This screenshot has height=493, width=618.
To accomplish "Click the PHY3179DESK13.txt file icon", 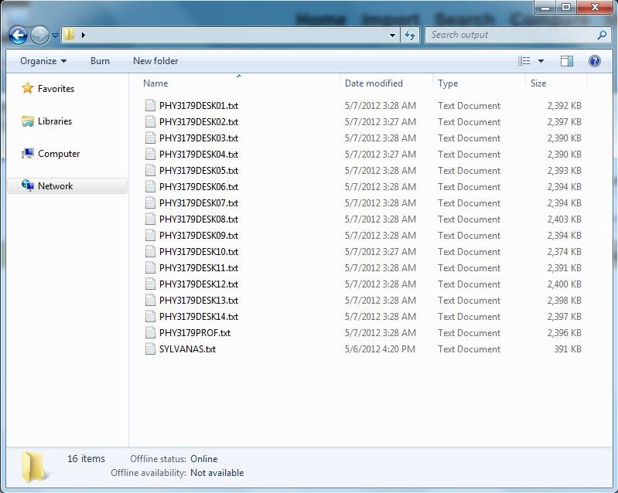I will 150,300.
